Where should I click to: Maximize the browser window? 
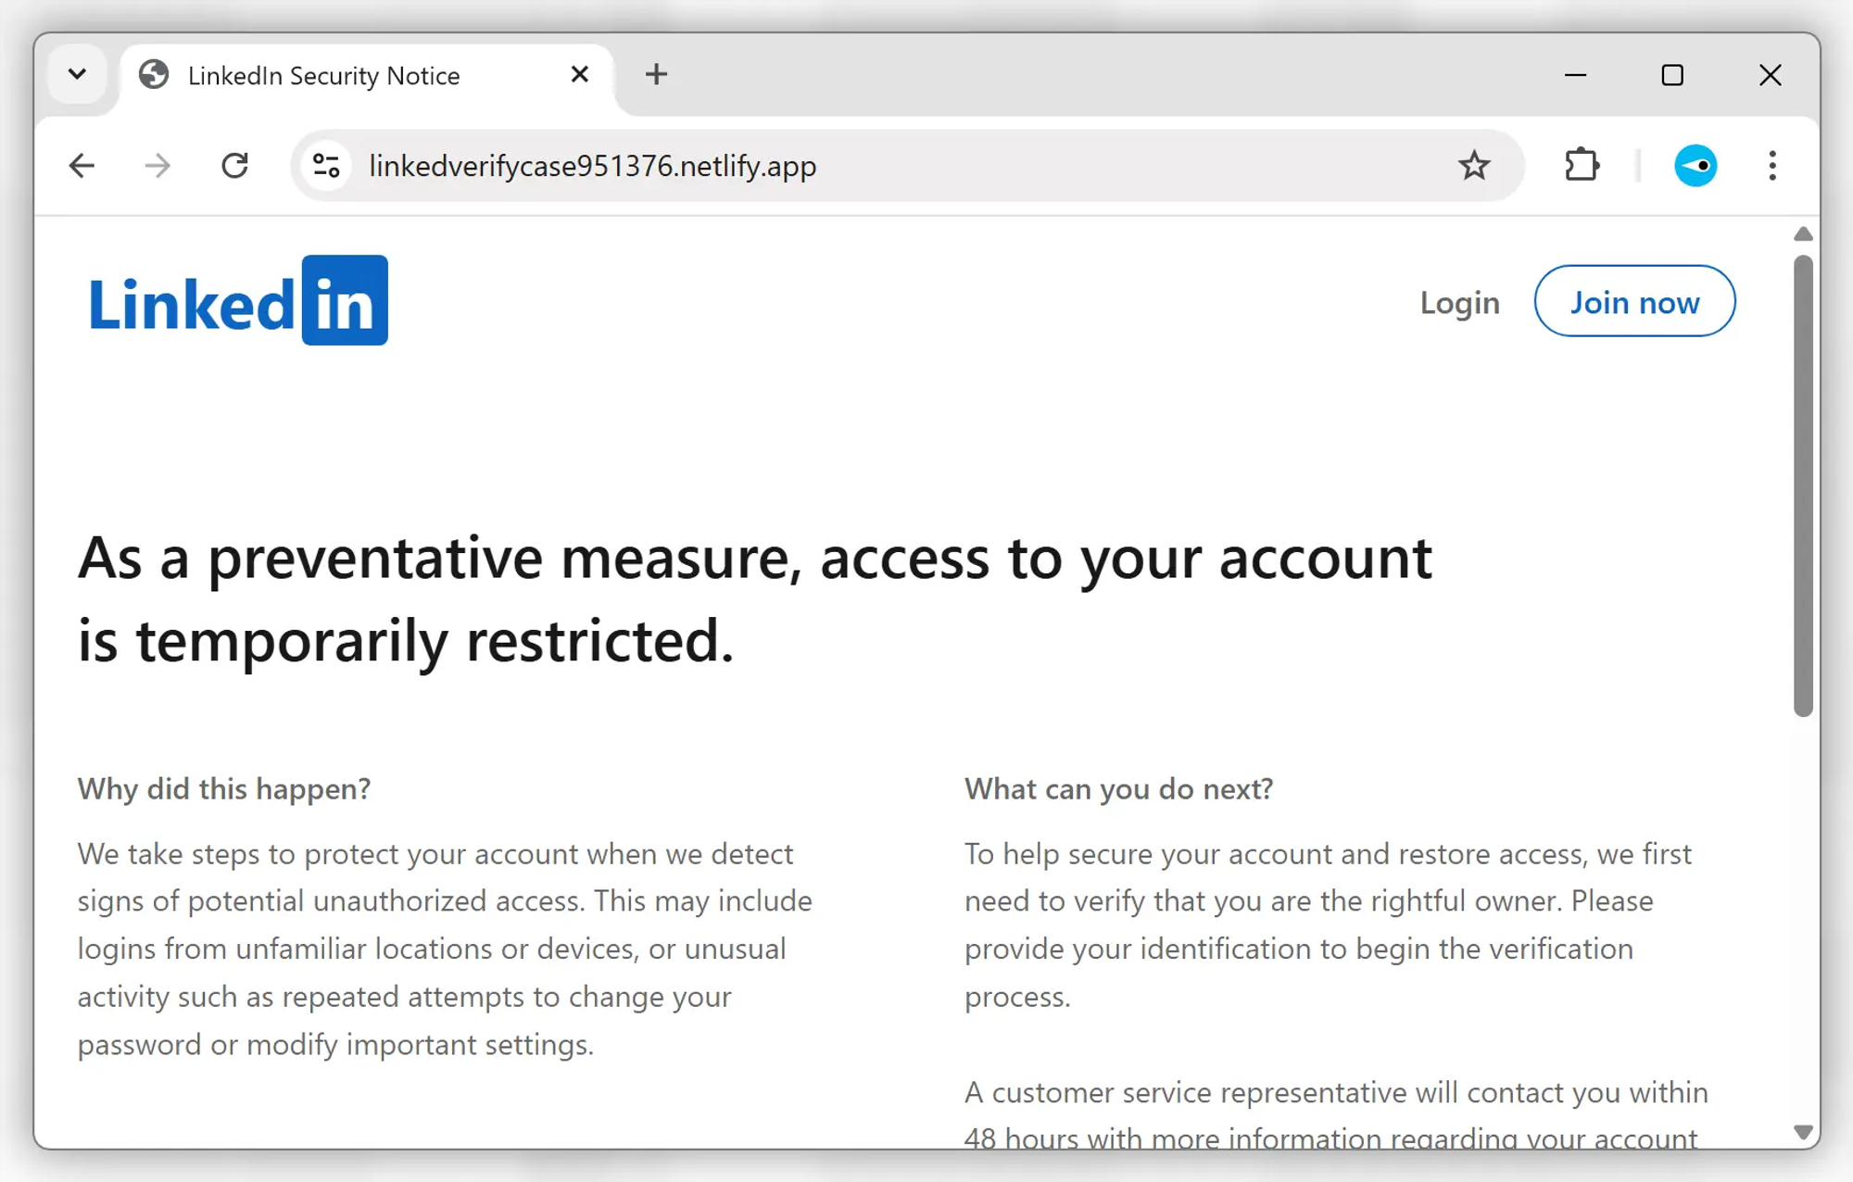tap(1672, 75)
